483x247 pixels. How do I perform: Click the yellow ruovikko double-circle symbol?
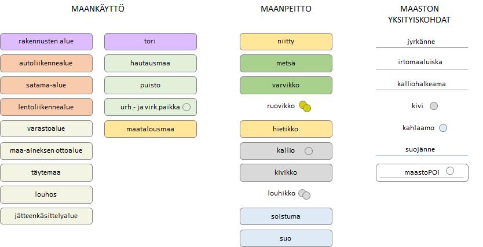coord(305,106)
